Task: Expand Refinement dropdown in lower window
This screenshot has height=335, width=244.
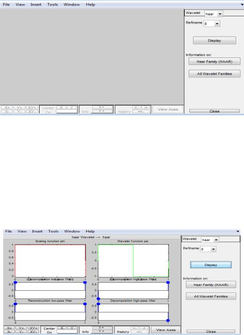Action: tap(213, 249)
